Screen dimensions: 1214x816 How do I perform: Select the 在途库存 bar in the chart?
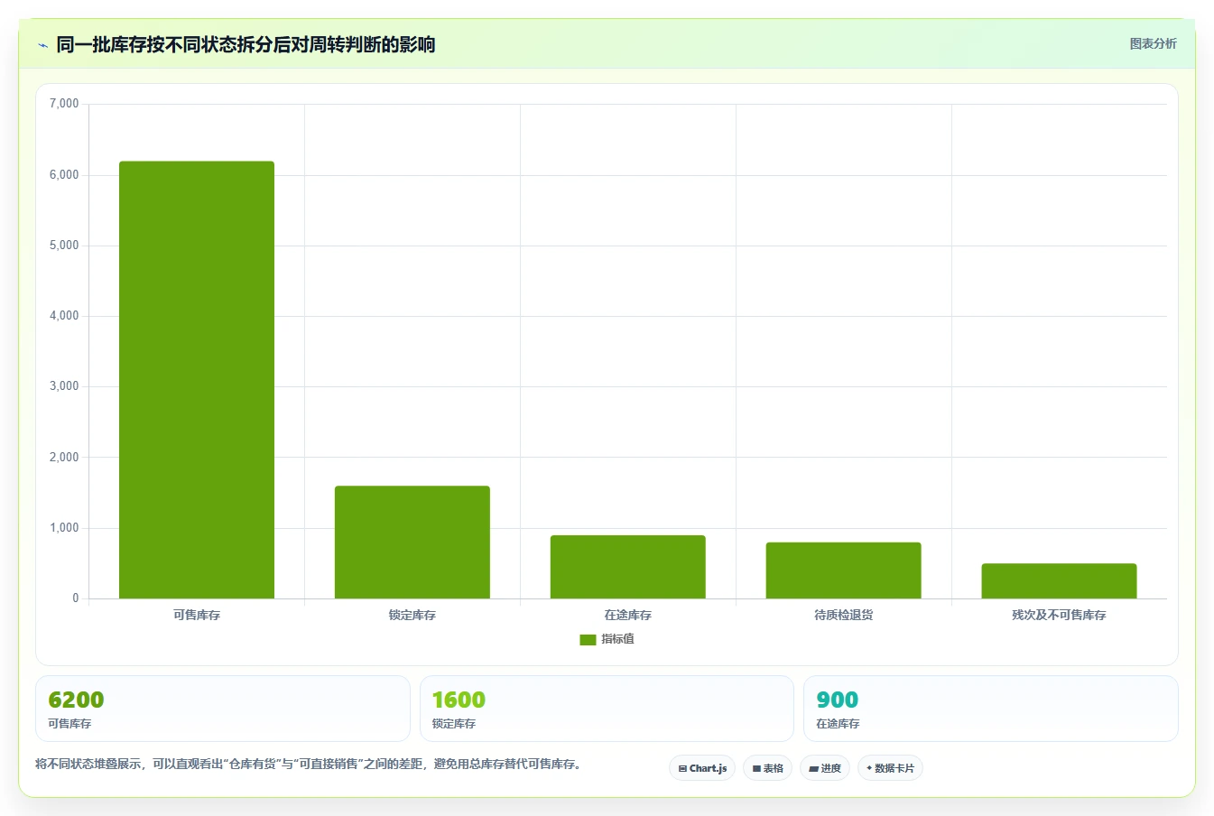[628, 567]
